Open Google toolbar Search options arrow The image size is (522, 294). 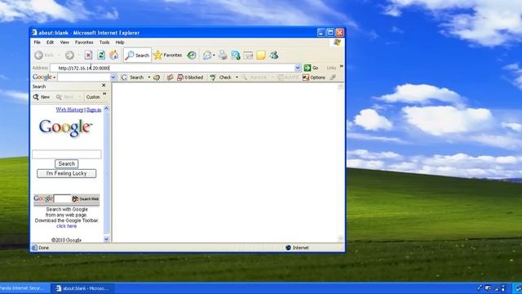(x=148, y=78)
